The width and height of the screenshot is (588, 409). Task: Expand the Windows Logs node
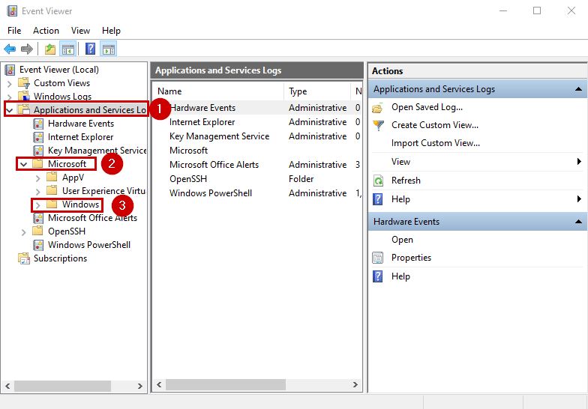10,97
